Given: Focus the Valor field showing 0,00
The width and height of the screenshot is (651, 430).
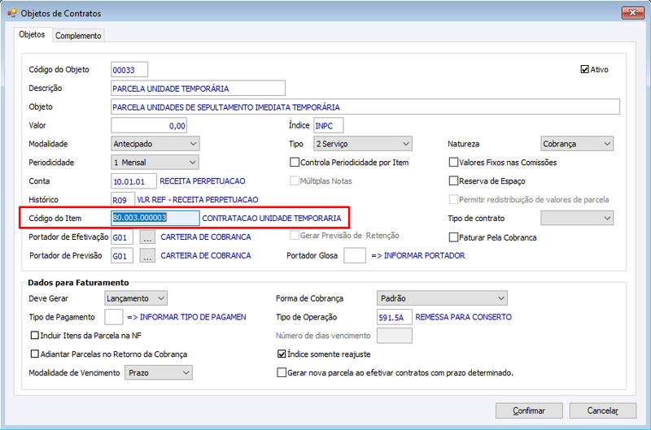Looking at the screenshot, I should 149,125.
